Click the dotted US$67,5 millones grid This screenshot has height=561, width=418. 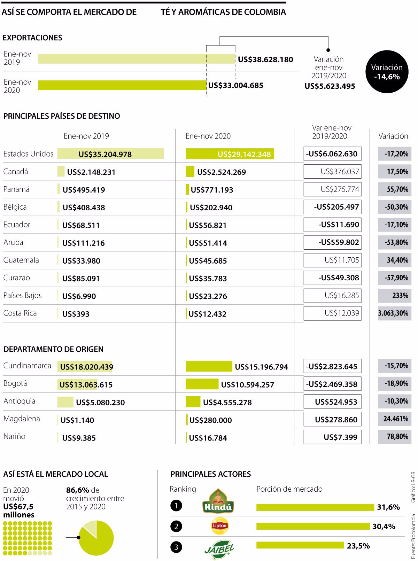tap(28, 538)
